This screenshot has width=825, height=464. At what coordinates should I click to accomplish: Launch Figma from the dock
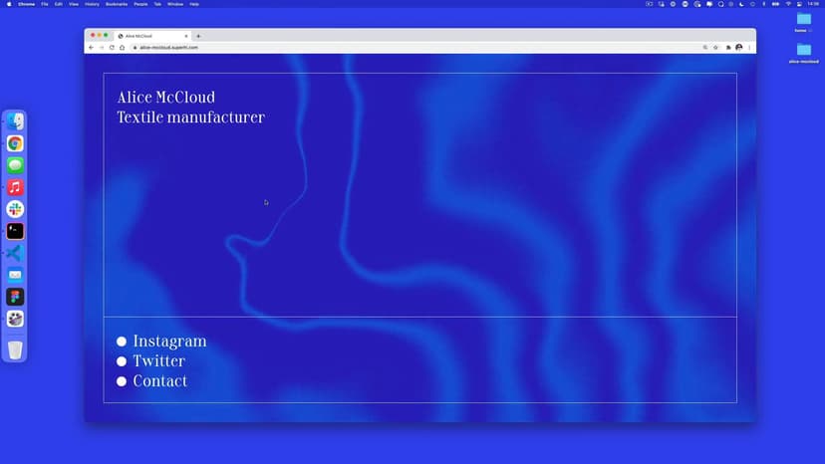point(15,297)
